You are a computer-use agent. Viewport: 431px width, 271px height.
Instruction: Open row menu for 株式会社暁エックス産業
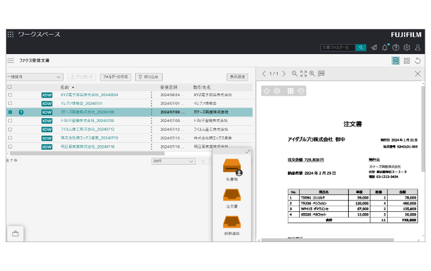click(151, 138)
